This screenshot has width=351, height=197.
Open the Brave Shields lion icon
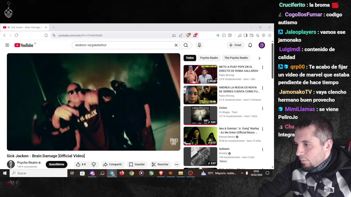(188, 35)
